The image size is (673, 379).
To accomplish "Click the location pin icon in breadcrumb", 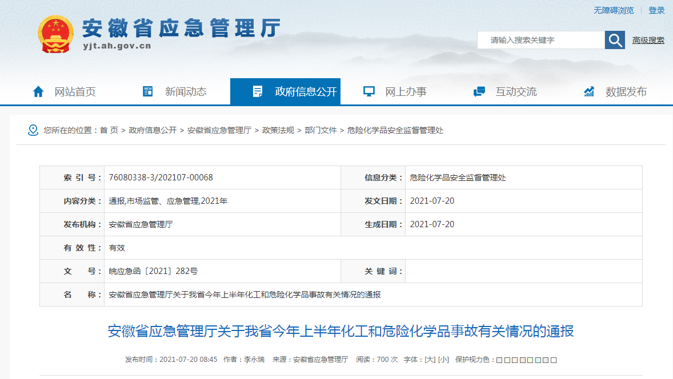I will [33, 130].
